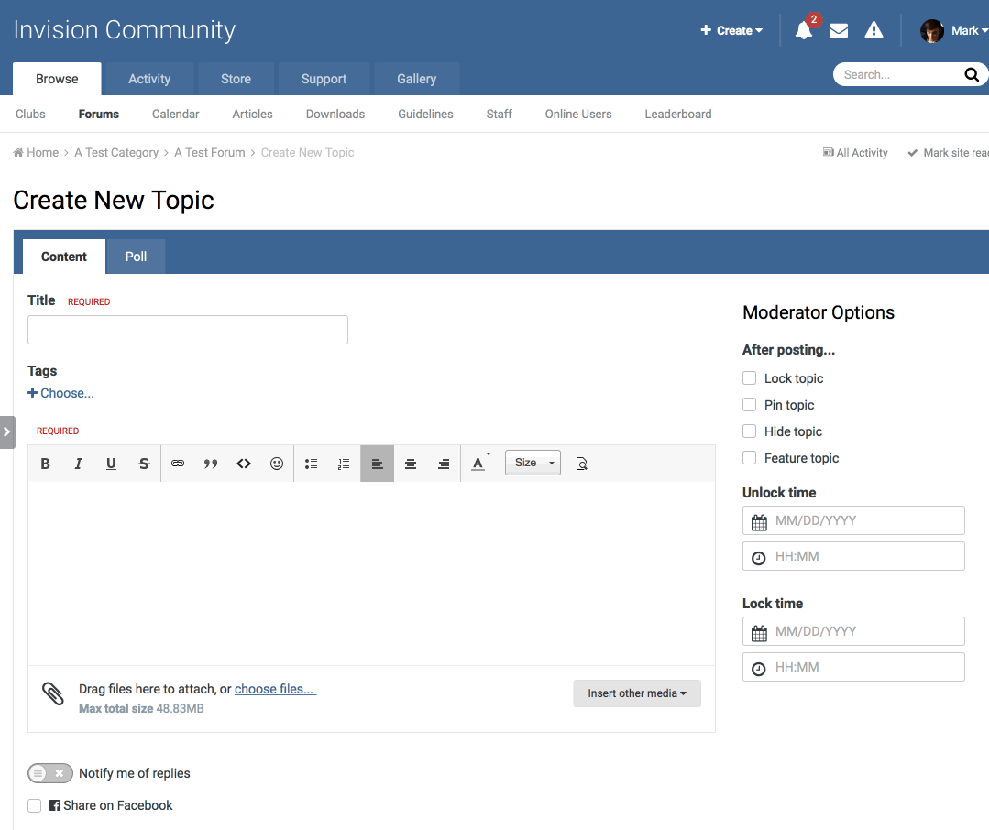Screen dimensions: 989x830
Task: Click Choose to add tags
Action: (x=61, y=393)
